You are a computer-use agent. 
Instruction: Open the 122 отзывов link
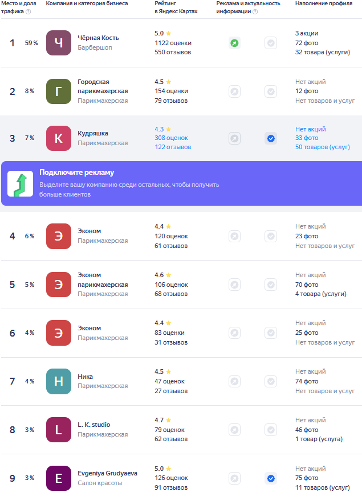pos(173,147)
